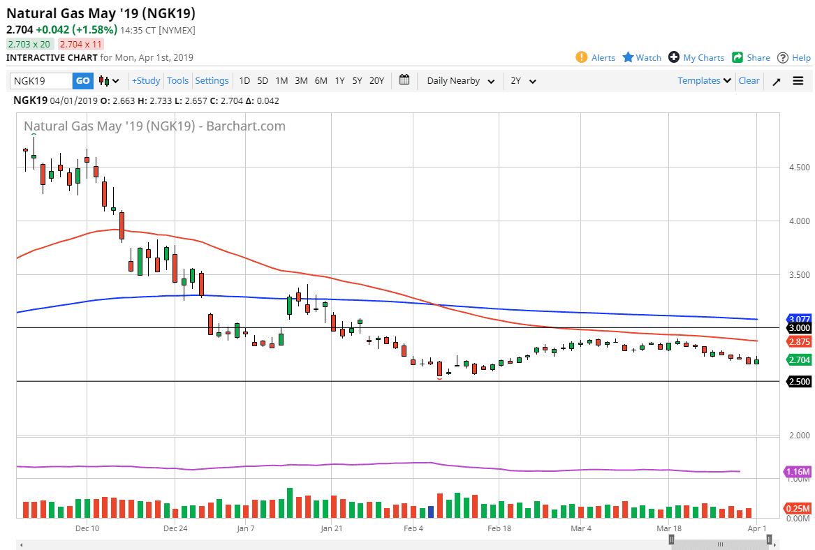Viewport: 815px width, 550px height.
Task: Open the hamburger menu icon
Action: pos(798,81)
